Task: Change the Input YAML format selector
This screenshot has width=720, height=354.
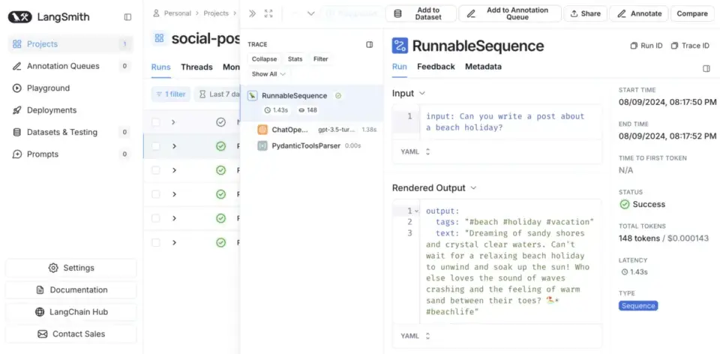Action: (x=415, y=151)
